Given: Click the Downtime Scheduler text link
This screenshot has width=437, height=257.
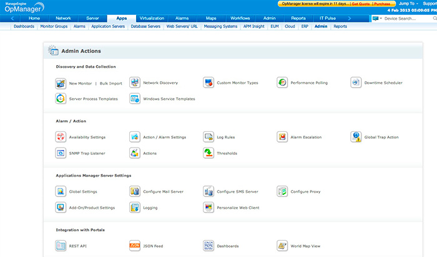Looking at the screenshot, I should click(383, 83).
